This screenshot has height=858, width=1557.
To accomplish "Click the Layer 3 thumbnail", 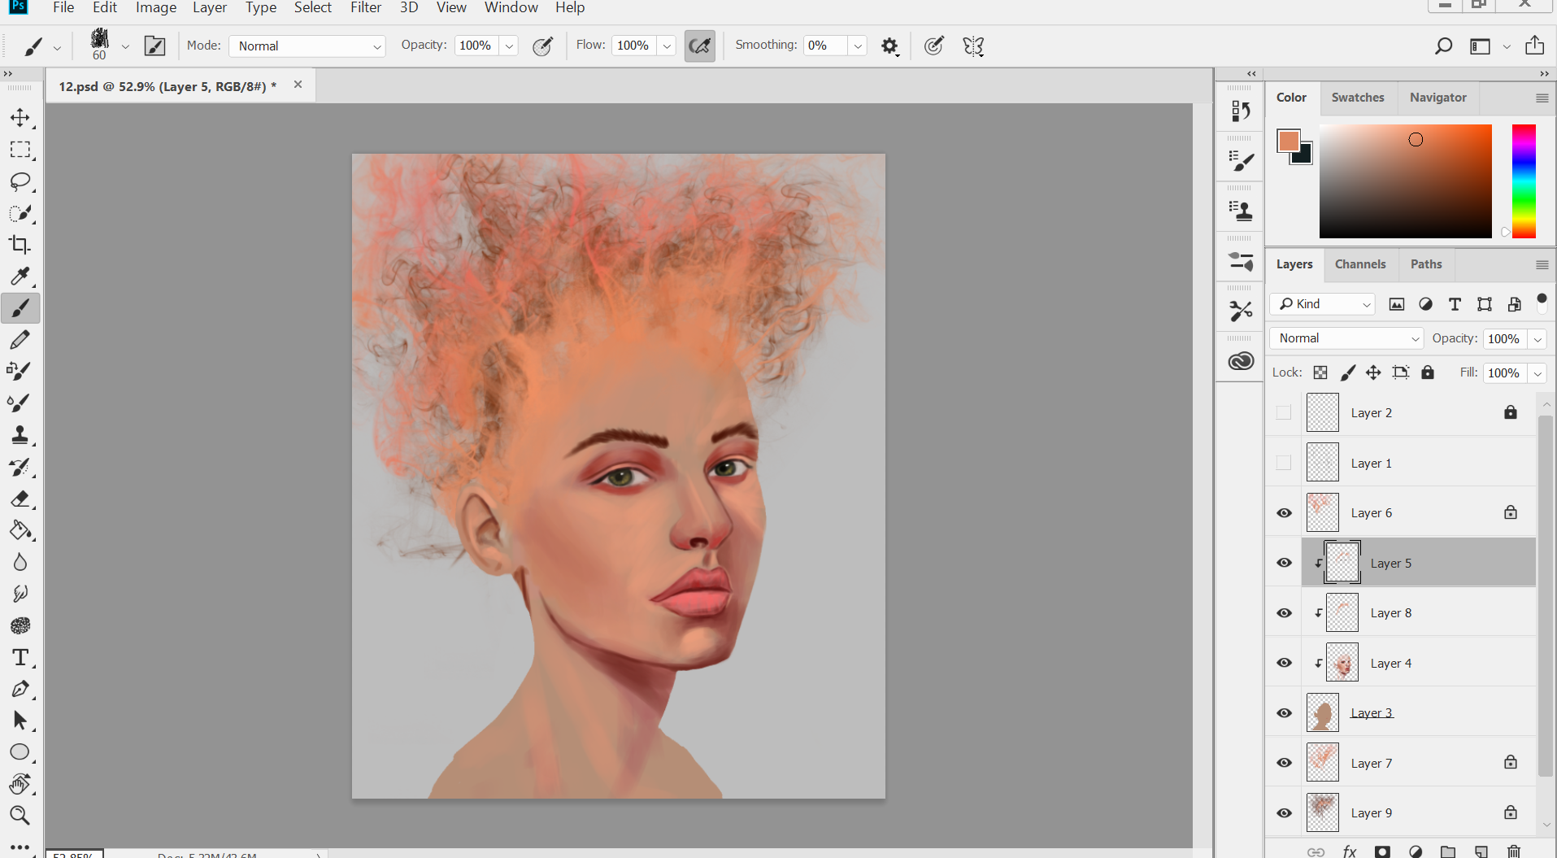I will 1322,713.
